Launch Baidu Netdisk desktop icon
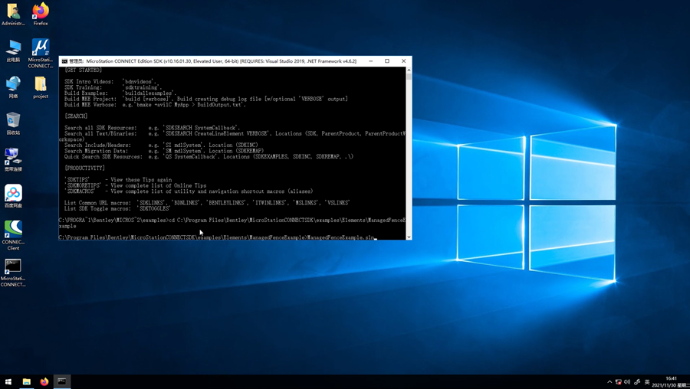Viewport: 690px width, 389px height. (x=13, y=196)
